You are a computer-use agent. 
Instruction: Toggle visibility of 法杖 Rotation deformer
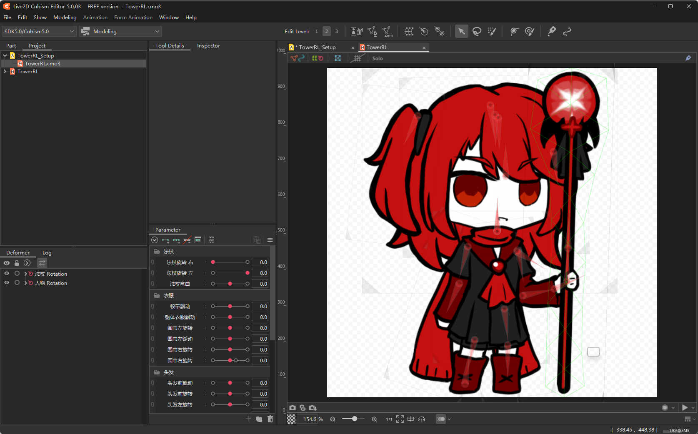[x=7, y=274]
